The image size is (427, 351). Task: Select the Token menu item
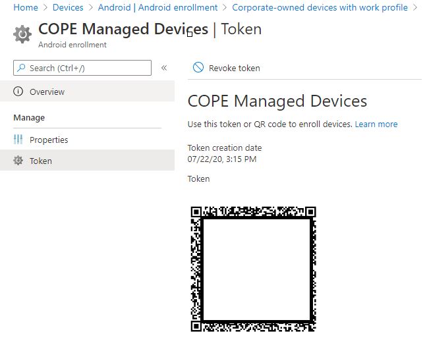(87, 161)
